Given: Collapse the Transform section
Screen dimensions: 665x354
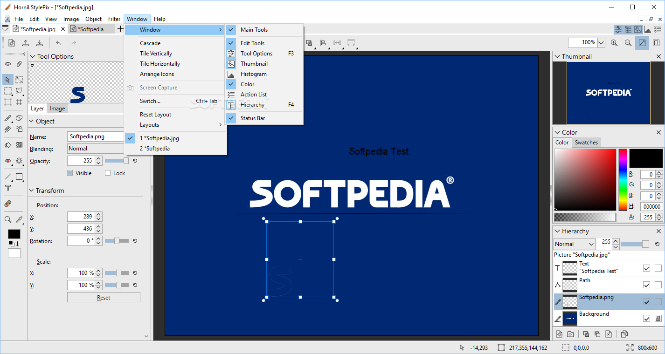Looking at the screenshot, I should (x=32, y=191).
